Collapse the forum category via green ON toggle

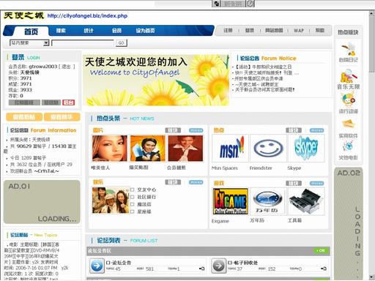pos(321,250)
